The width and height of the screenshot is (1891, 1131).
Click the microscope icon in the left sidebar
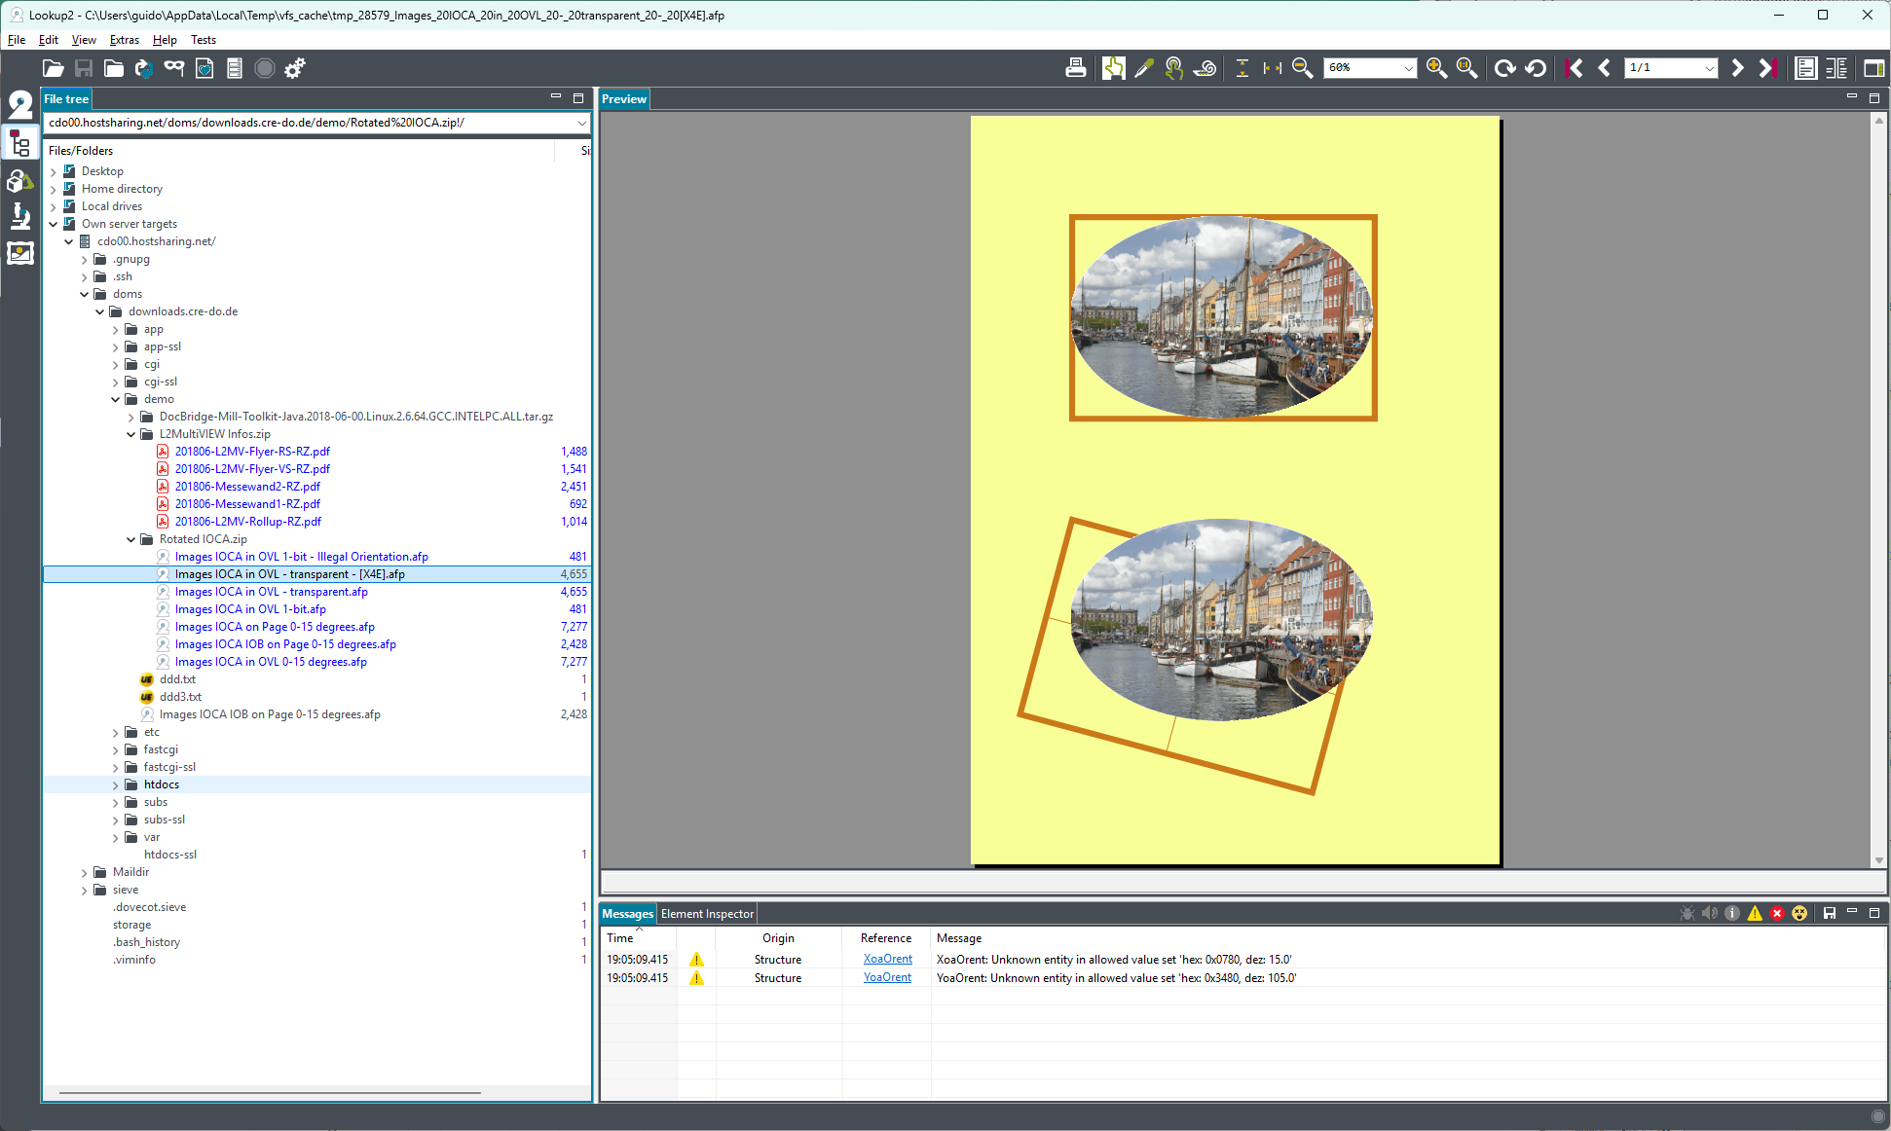coord(20,216)
